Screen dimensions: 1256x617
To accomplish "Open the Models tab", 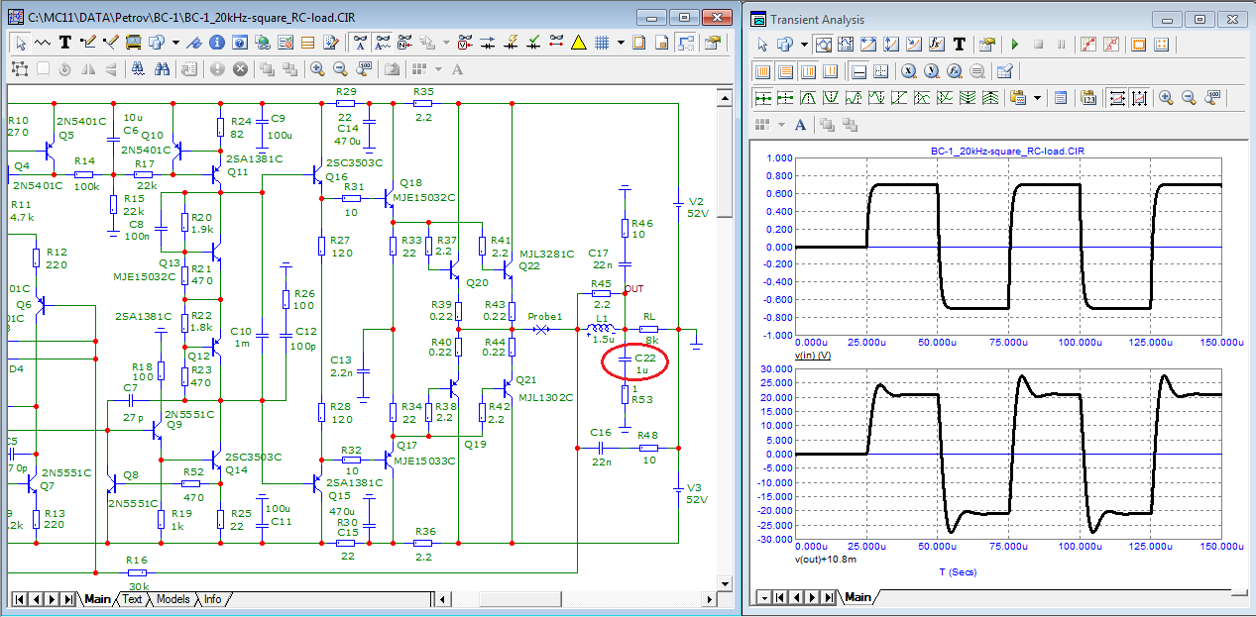I will click(172, 599).
